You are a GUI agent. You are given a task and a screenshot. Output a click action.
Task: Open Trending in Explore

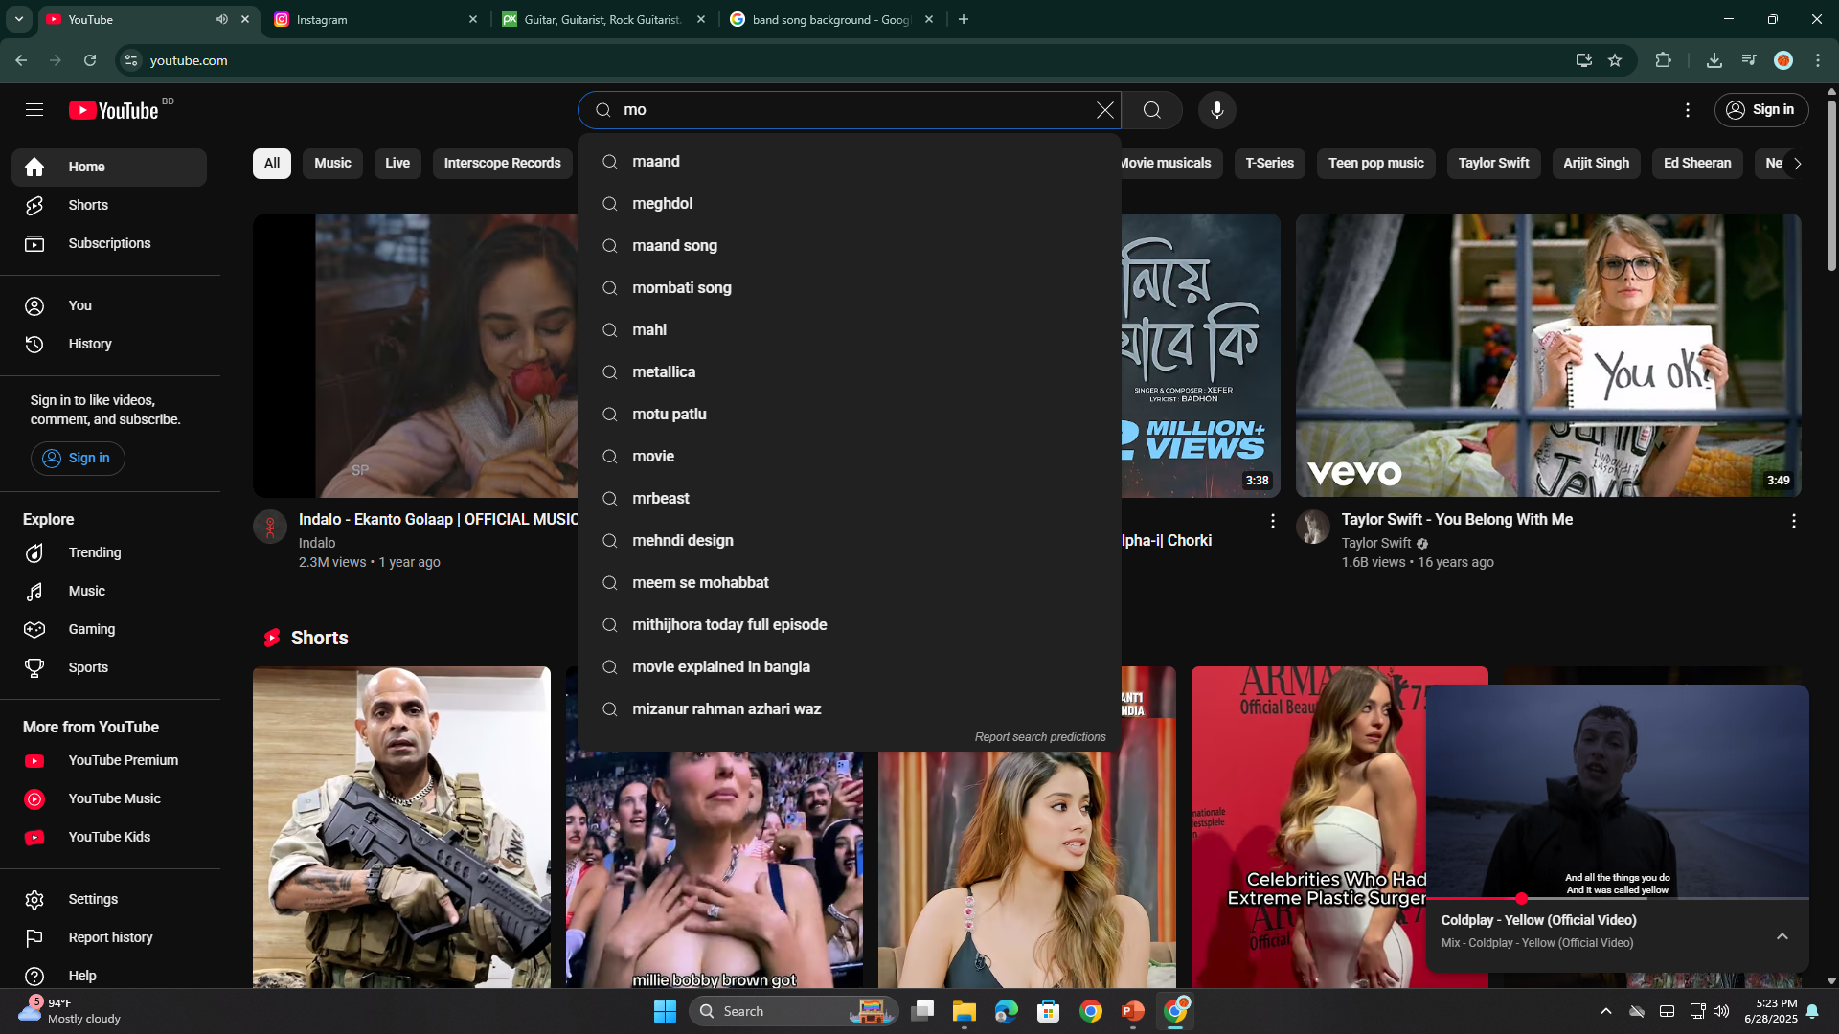(109, 552)
